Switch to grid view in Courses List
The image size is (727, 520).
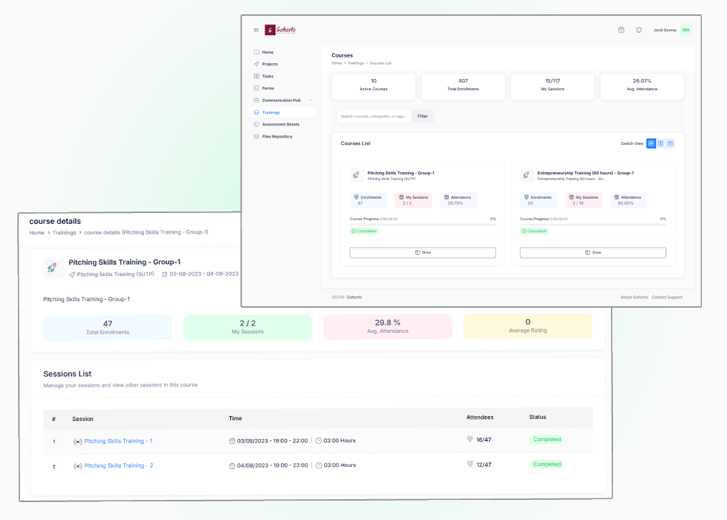click(x=651, y=143)
